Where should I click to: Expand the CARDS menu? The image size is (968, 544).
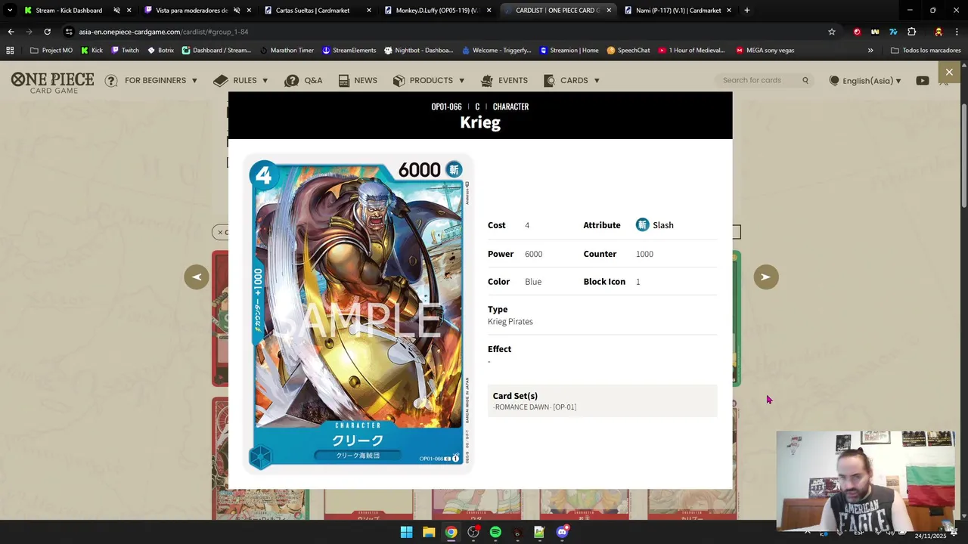coord(572,80)
